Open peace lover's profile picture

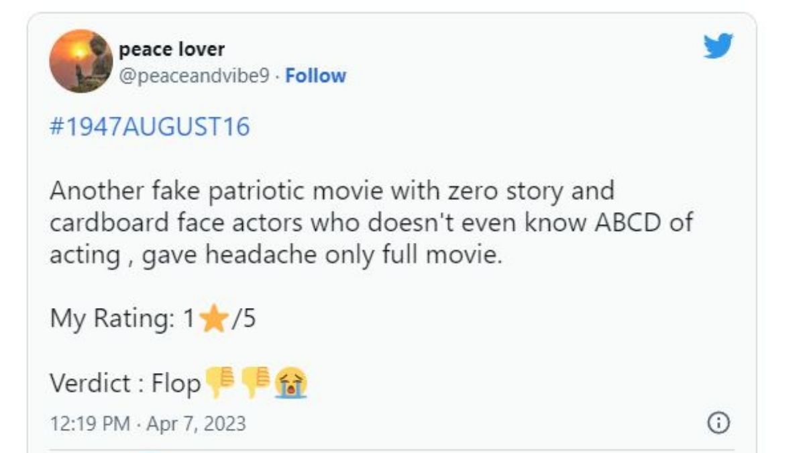[81, 61]
